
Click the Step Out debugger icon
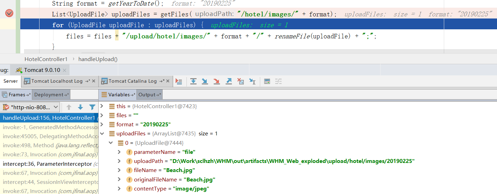pyautogui.click(x=229, y=81)
